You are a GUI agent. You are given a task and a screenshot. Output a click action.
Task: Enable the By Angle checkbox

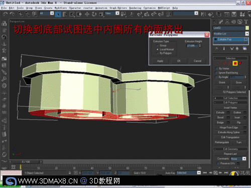click(x=217, y=77)
